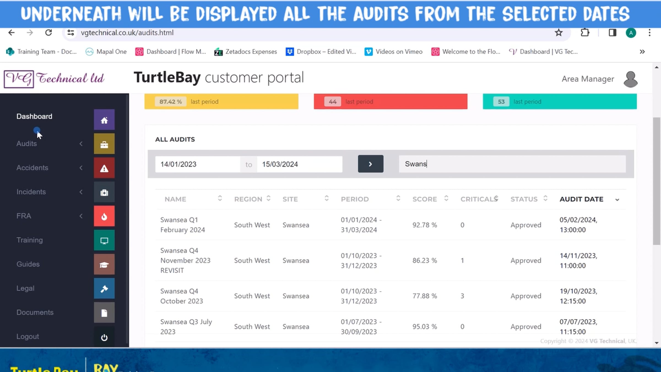This screenshot has height=372, width=661.
Task: Open Swansea Q4 November 2023 REVISIT audit
Action: tap(185, 260)
